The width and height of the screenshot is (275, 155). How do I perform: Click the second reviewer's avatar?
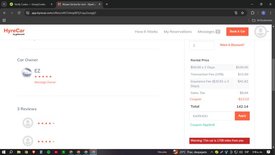(x=27, y=141)
